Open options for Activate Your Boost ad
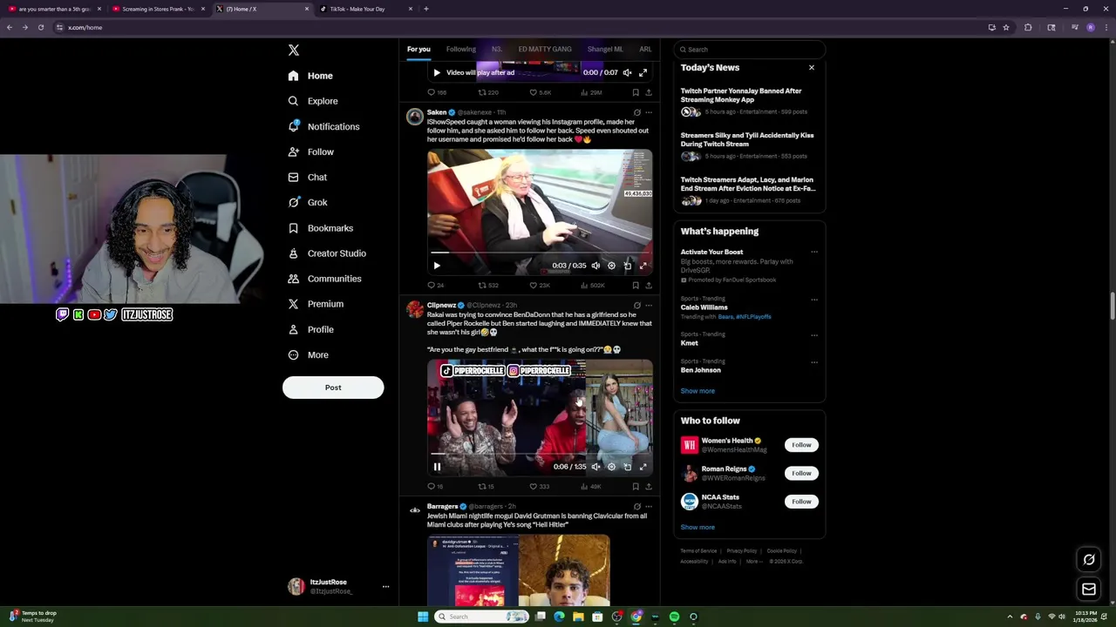The height and width of the screenshot is (627, 1116). pyautogui.click(x=813, y=253)
